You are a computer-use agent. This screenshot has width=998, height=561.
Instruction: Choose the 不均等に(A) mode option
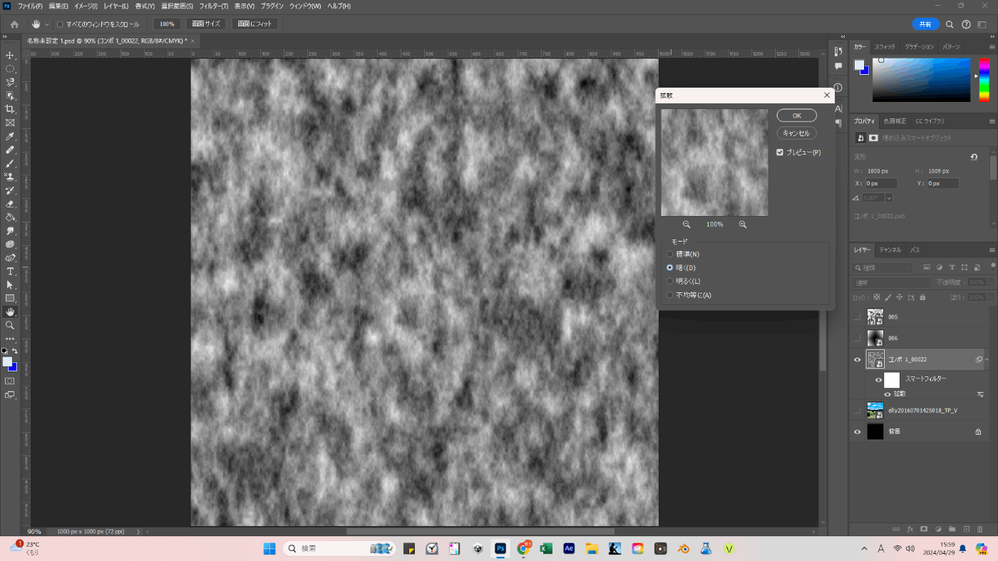(669, 295)
